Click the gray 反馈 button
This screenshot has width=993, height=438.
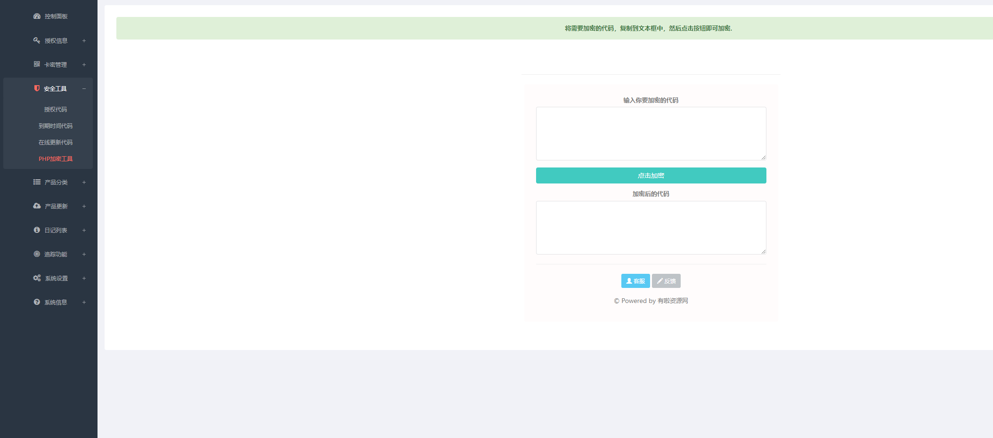click(666, 281)
